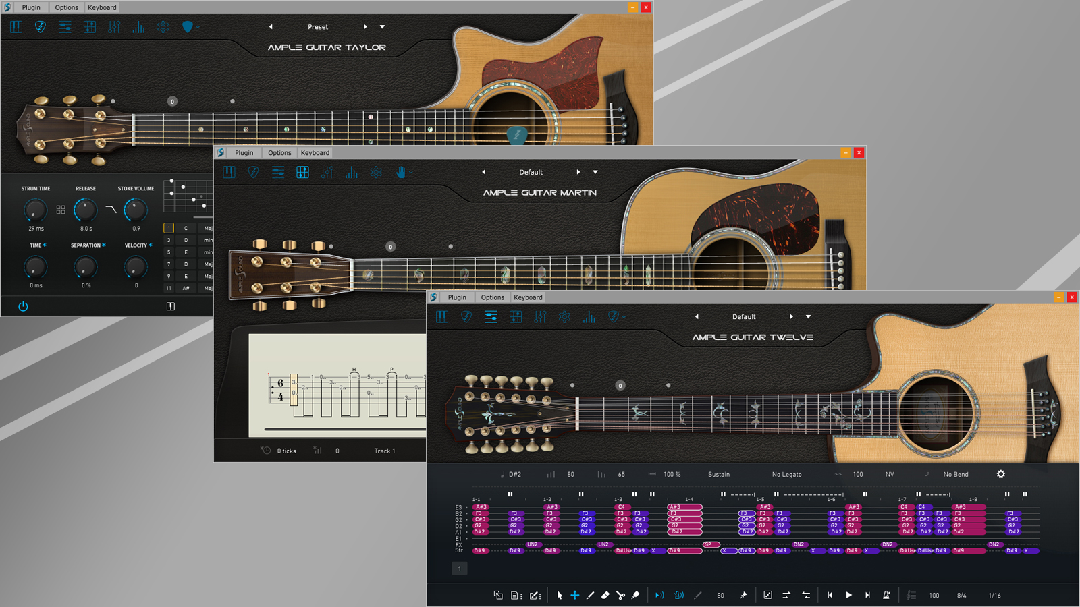Open the Options menu in Martin window
Image resolution: width=1080 pixels, height=607 pixels.
[x=279, y=152]
